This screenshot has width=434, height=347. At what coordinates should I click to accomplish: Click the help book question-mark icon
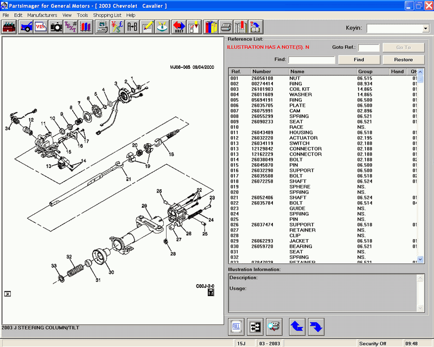(256, 27)
